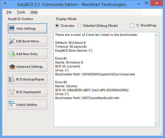This screenshot has height=138, width=165.
Task: Select the Overview display mode
Action: [57, 26]
